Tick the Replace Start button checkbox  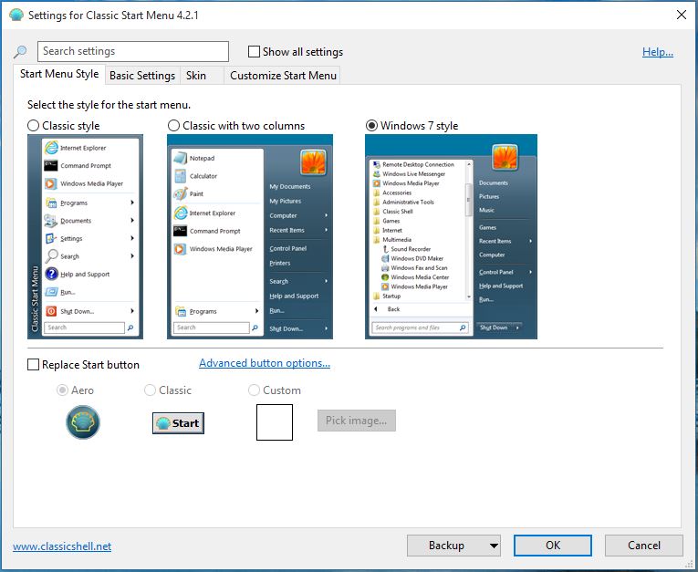click(34, 365)
